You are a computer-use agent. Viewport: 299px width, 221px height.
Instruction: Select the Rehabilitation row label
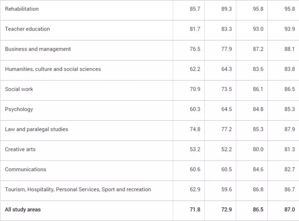click(22, 9)
